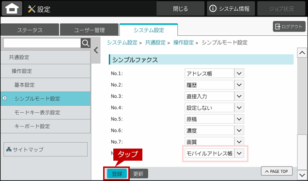The width and height of the screenshot is (308, 181).
Task: Open 共通設定 in the sidebar
Action: [x=46, y=57]
